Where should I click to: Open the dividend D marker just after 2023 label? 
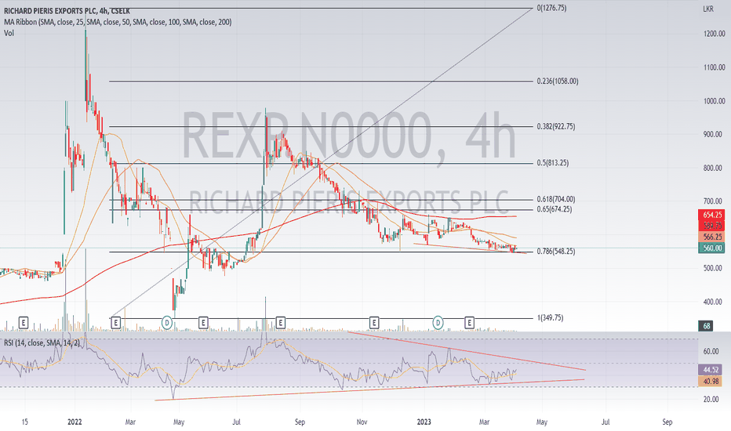438,322
